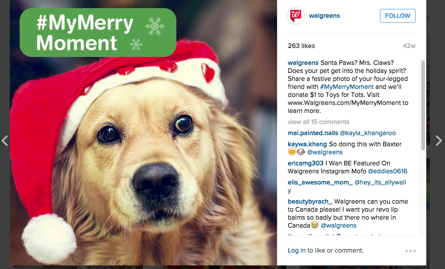Click the FOLLOW button
445x269 pixels.
398,16
